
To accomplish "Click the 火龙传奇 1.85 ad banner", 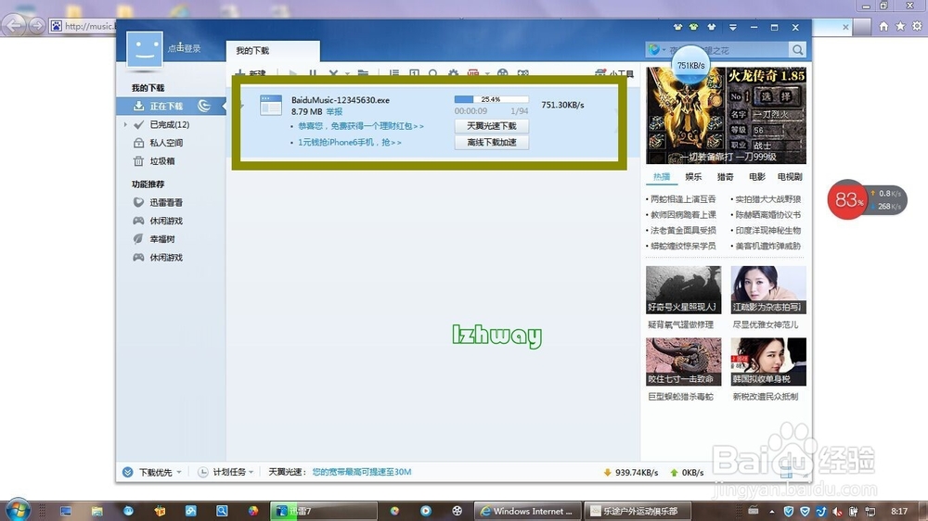I will tap(727, 116).
